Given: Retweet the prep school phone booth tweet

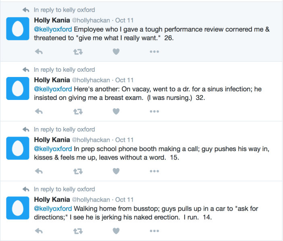Looking at the screenshot, I should tap(77, 171).
